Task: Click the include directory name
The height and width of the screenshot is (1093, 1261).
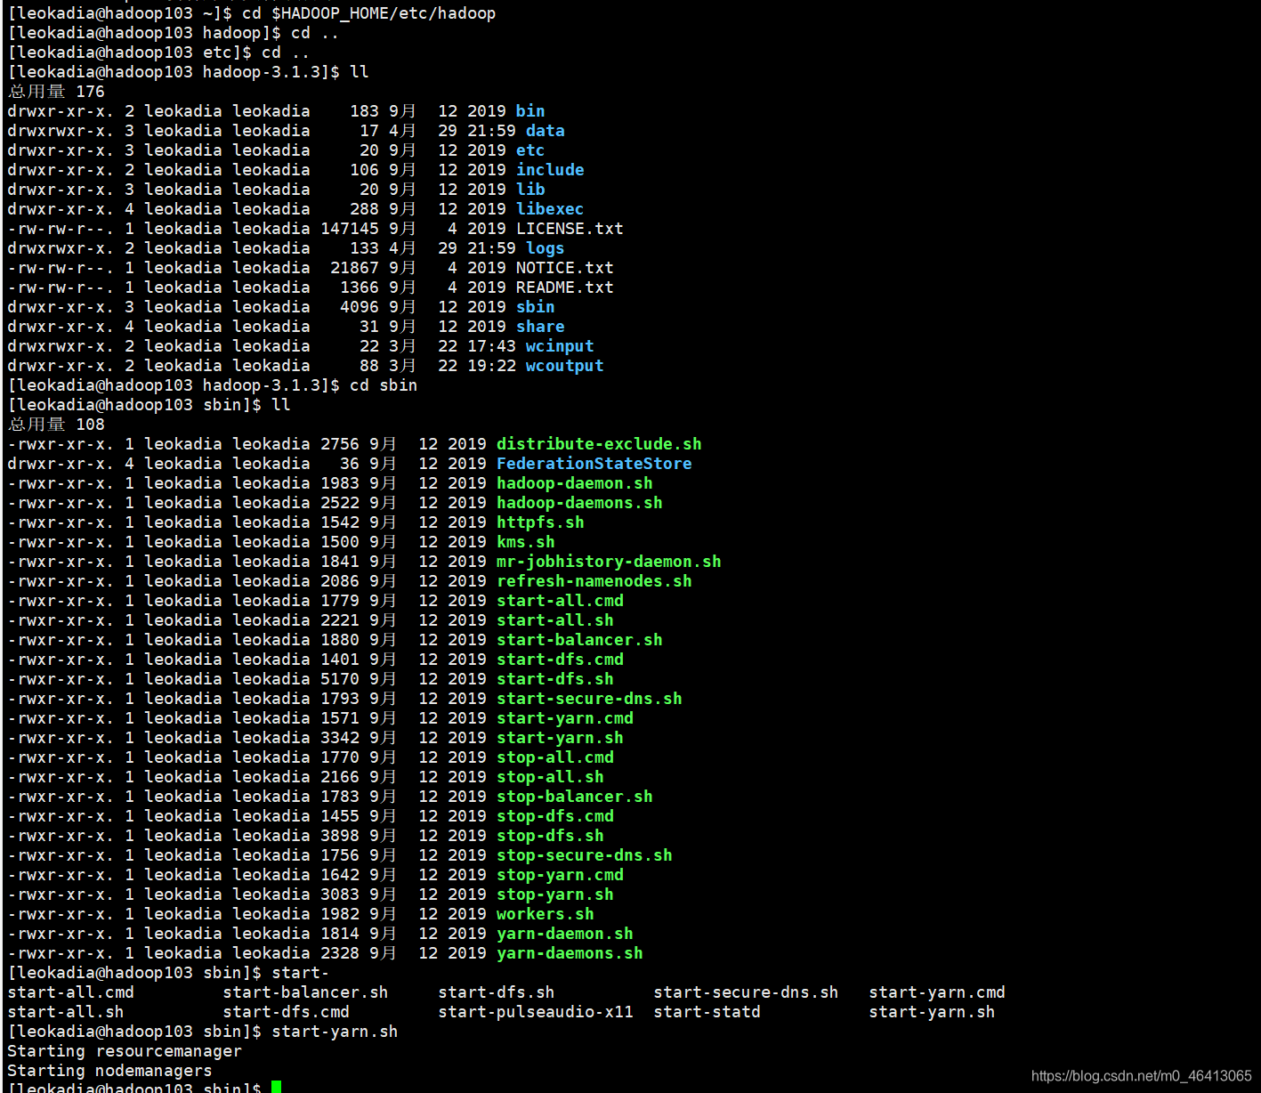Action: click(550, 170)
